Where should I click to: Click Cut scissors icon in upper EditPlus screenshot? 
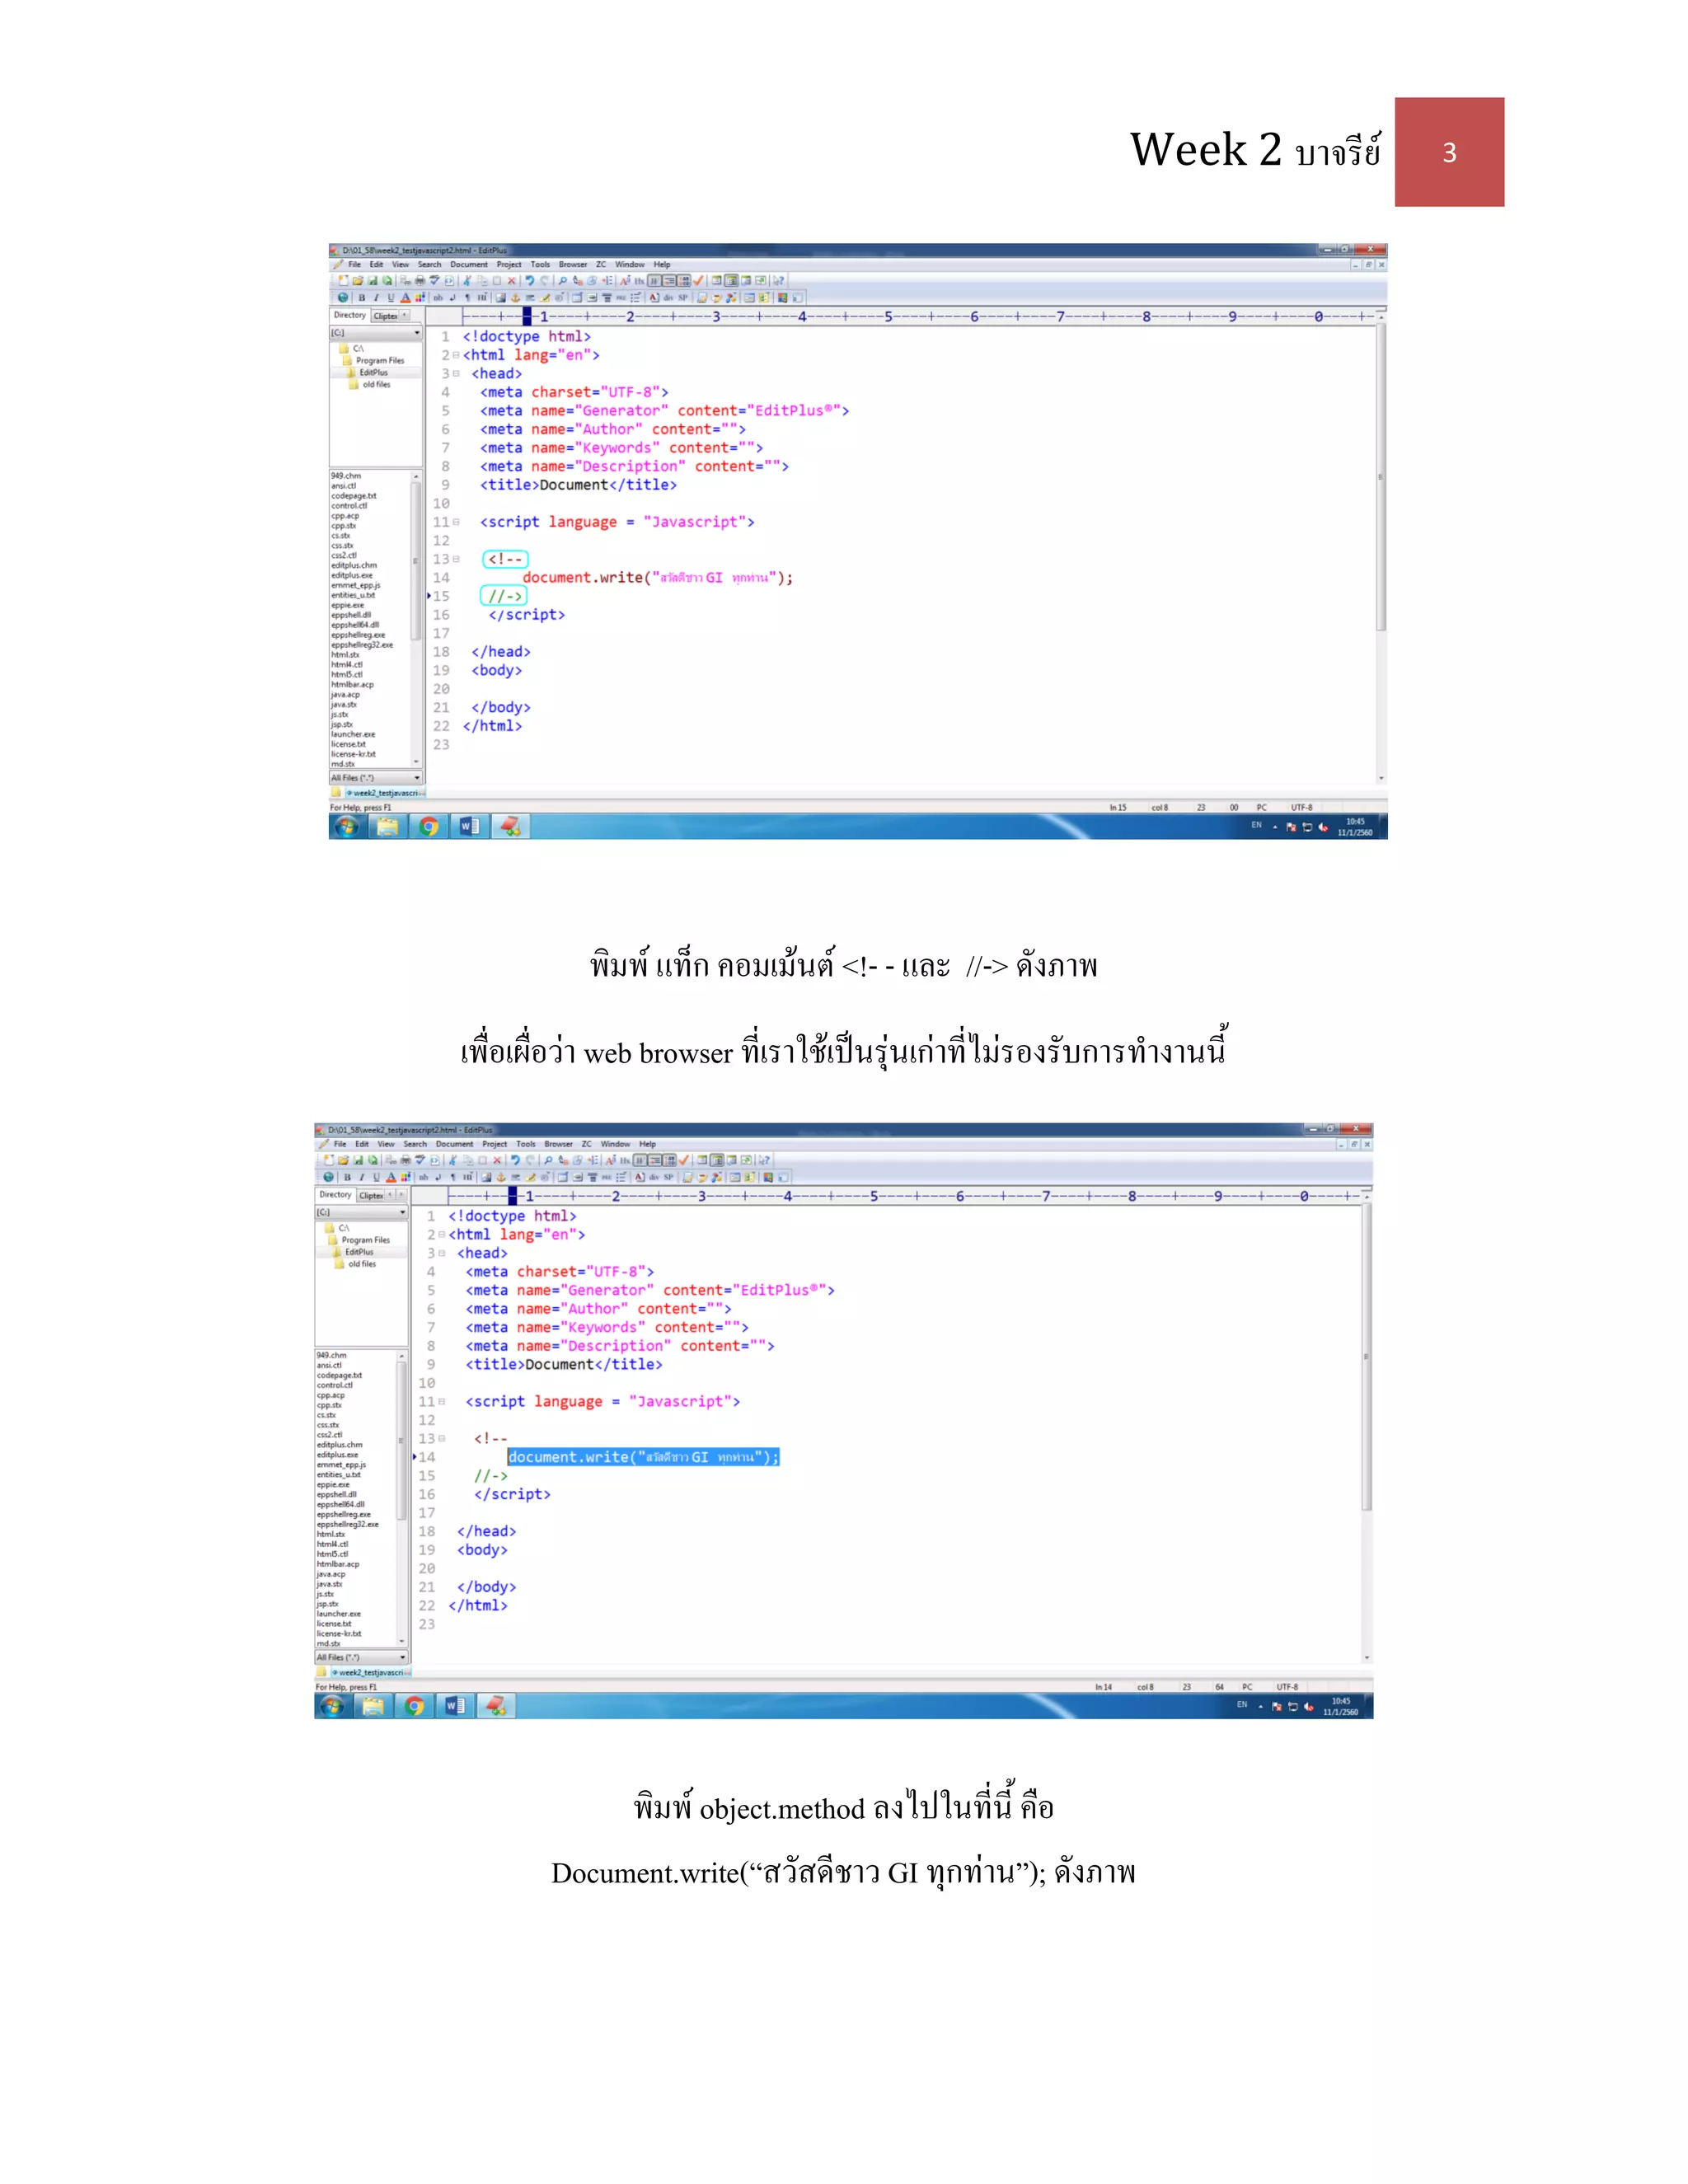point(467,281)
